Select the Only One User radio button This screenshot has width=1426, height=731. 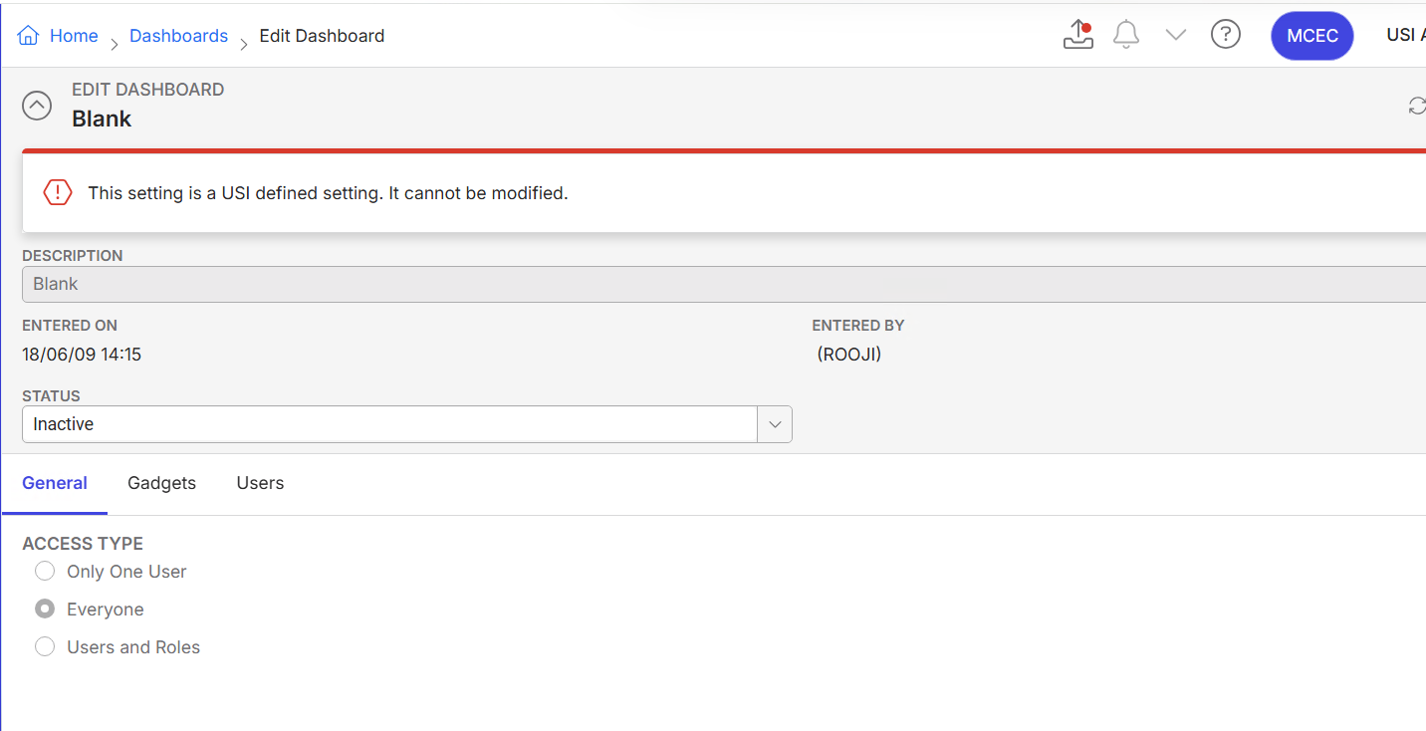click(45, 572)
